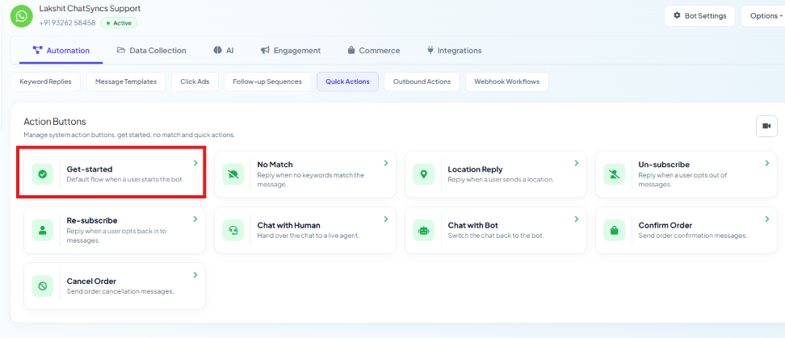Click the Integrations plug icon
Image resolution: width=785 pixels, height=338 pixels.
click(430, 50)
